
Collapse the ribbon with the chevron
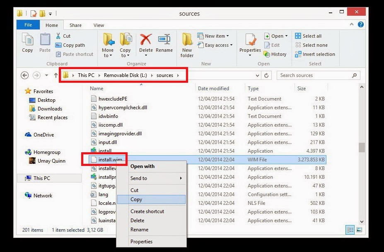click(352, 24)
